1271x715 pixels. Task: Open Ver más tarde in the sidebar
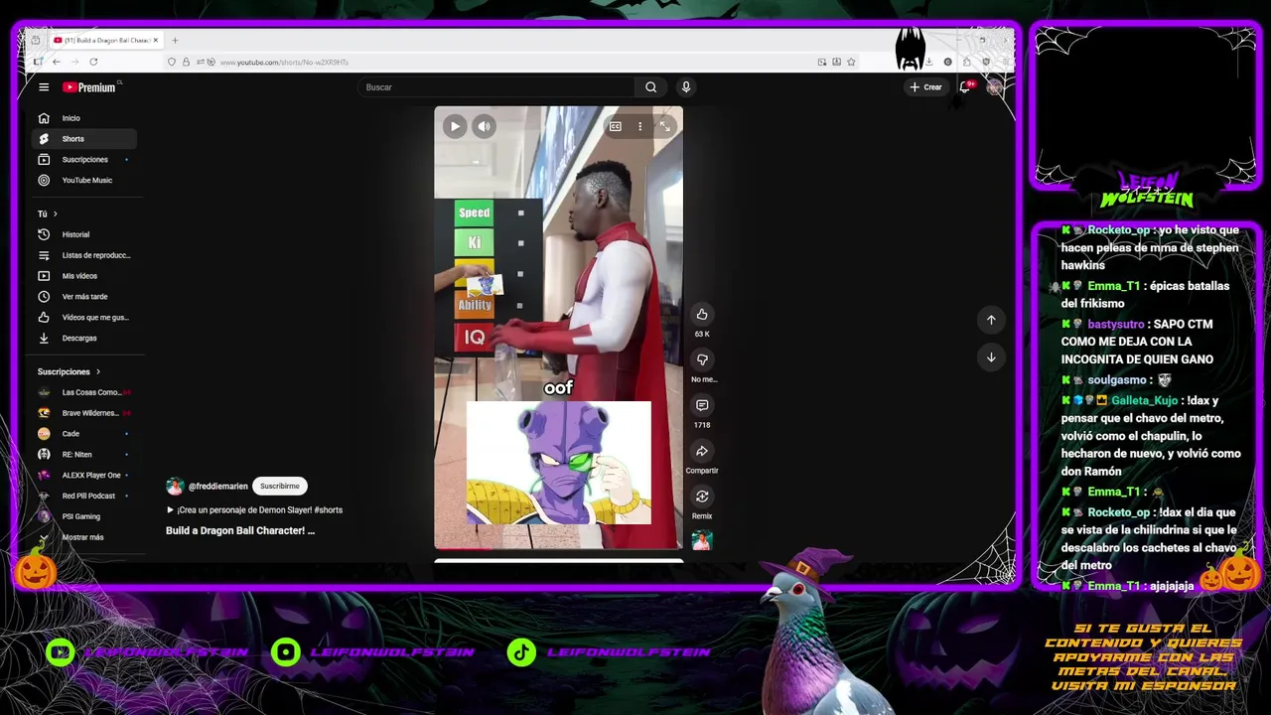(84, 297)
